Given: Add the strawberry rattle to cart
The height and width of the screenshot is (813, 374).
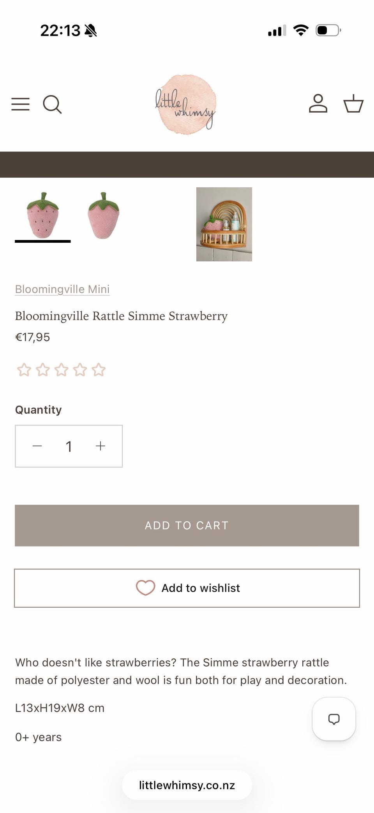Looking at the screenshot, I should click(187, 526).
